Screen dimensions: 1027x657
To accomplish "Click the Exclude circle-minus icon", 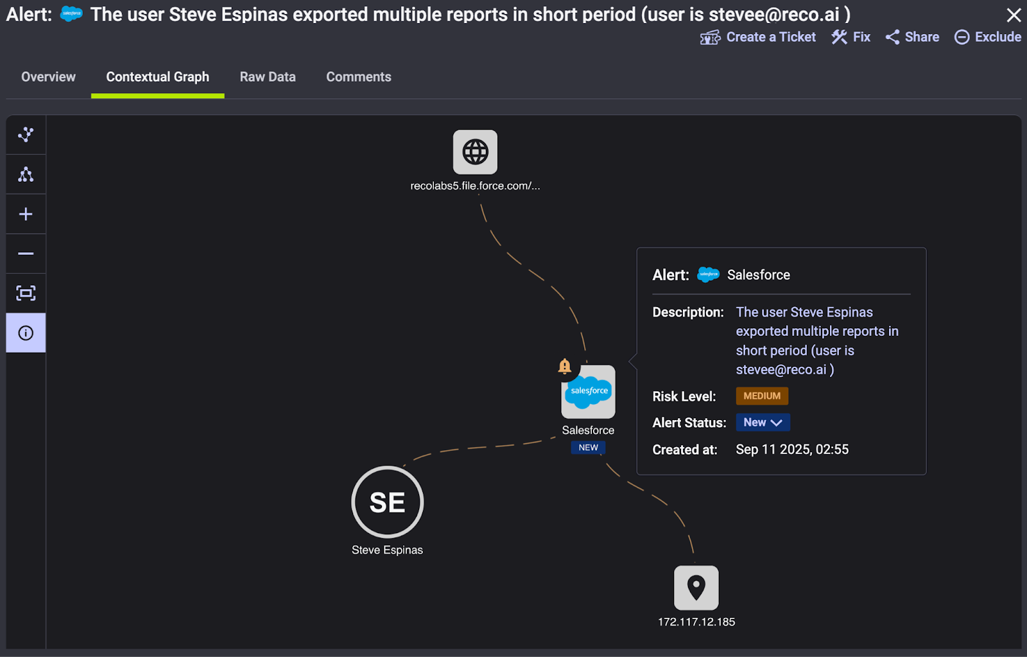I will click(962, 37).
